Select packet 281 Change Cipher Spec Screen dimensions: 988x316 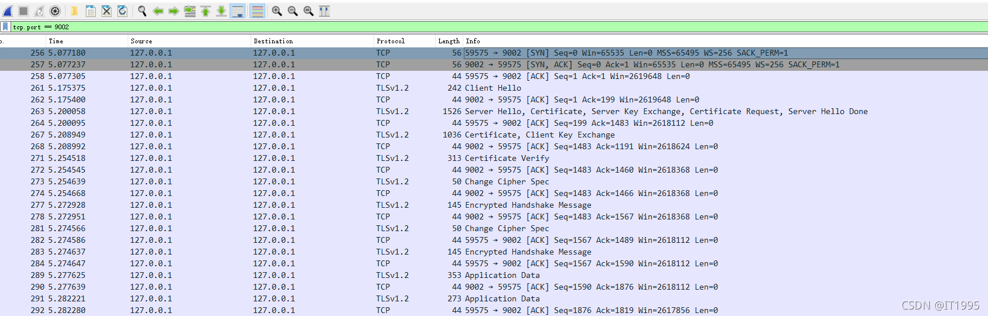coord(494,228)
